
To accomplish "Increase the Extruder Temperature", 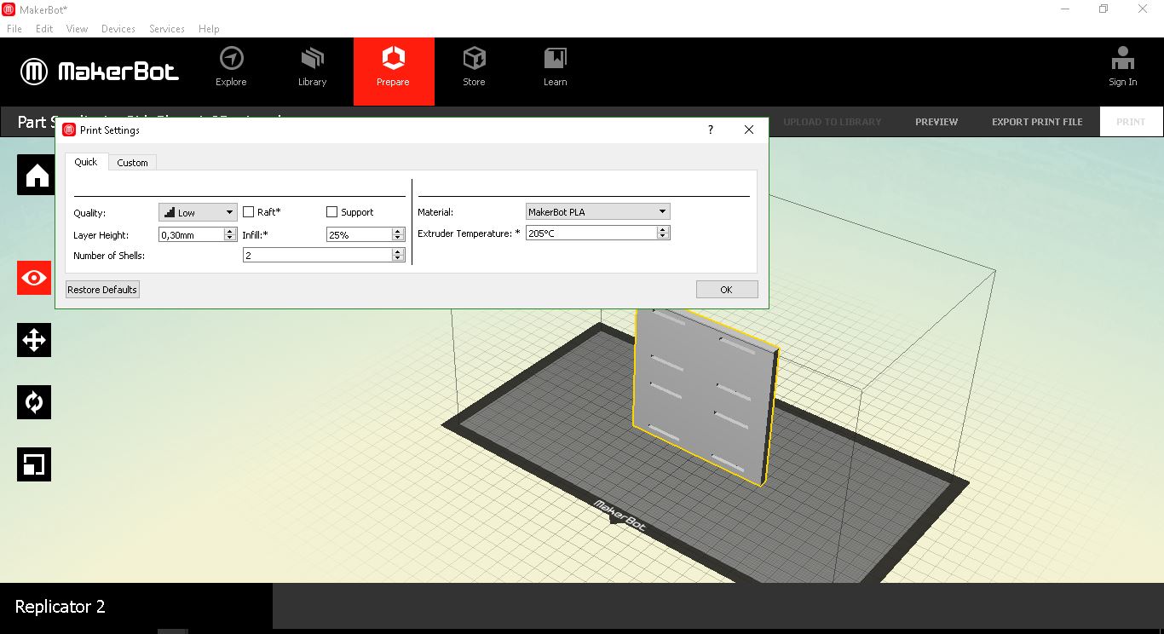I will [664, 229].
